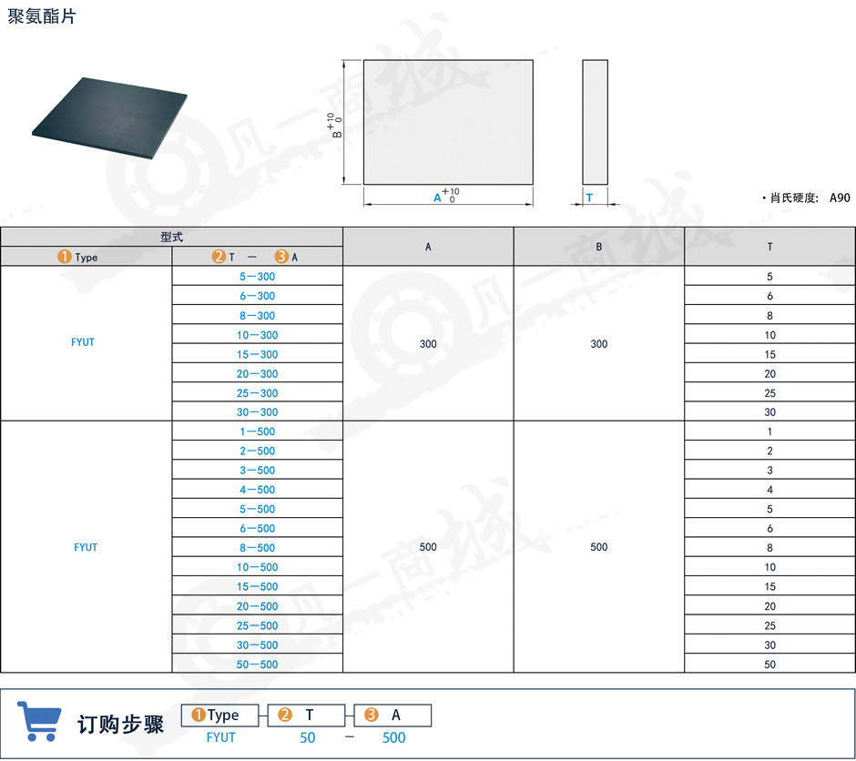Select model 20—500
The width and height of the screenshot is (856, 761).
click(x=257, y=606)
